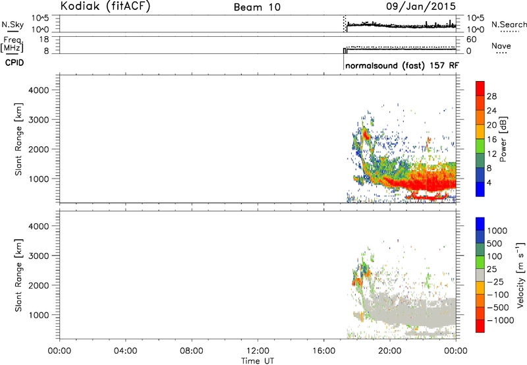Click the 'Slant Range [km]' label of power panel

[x=18, y=139]
